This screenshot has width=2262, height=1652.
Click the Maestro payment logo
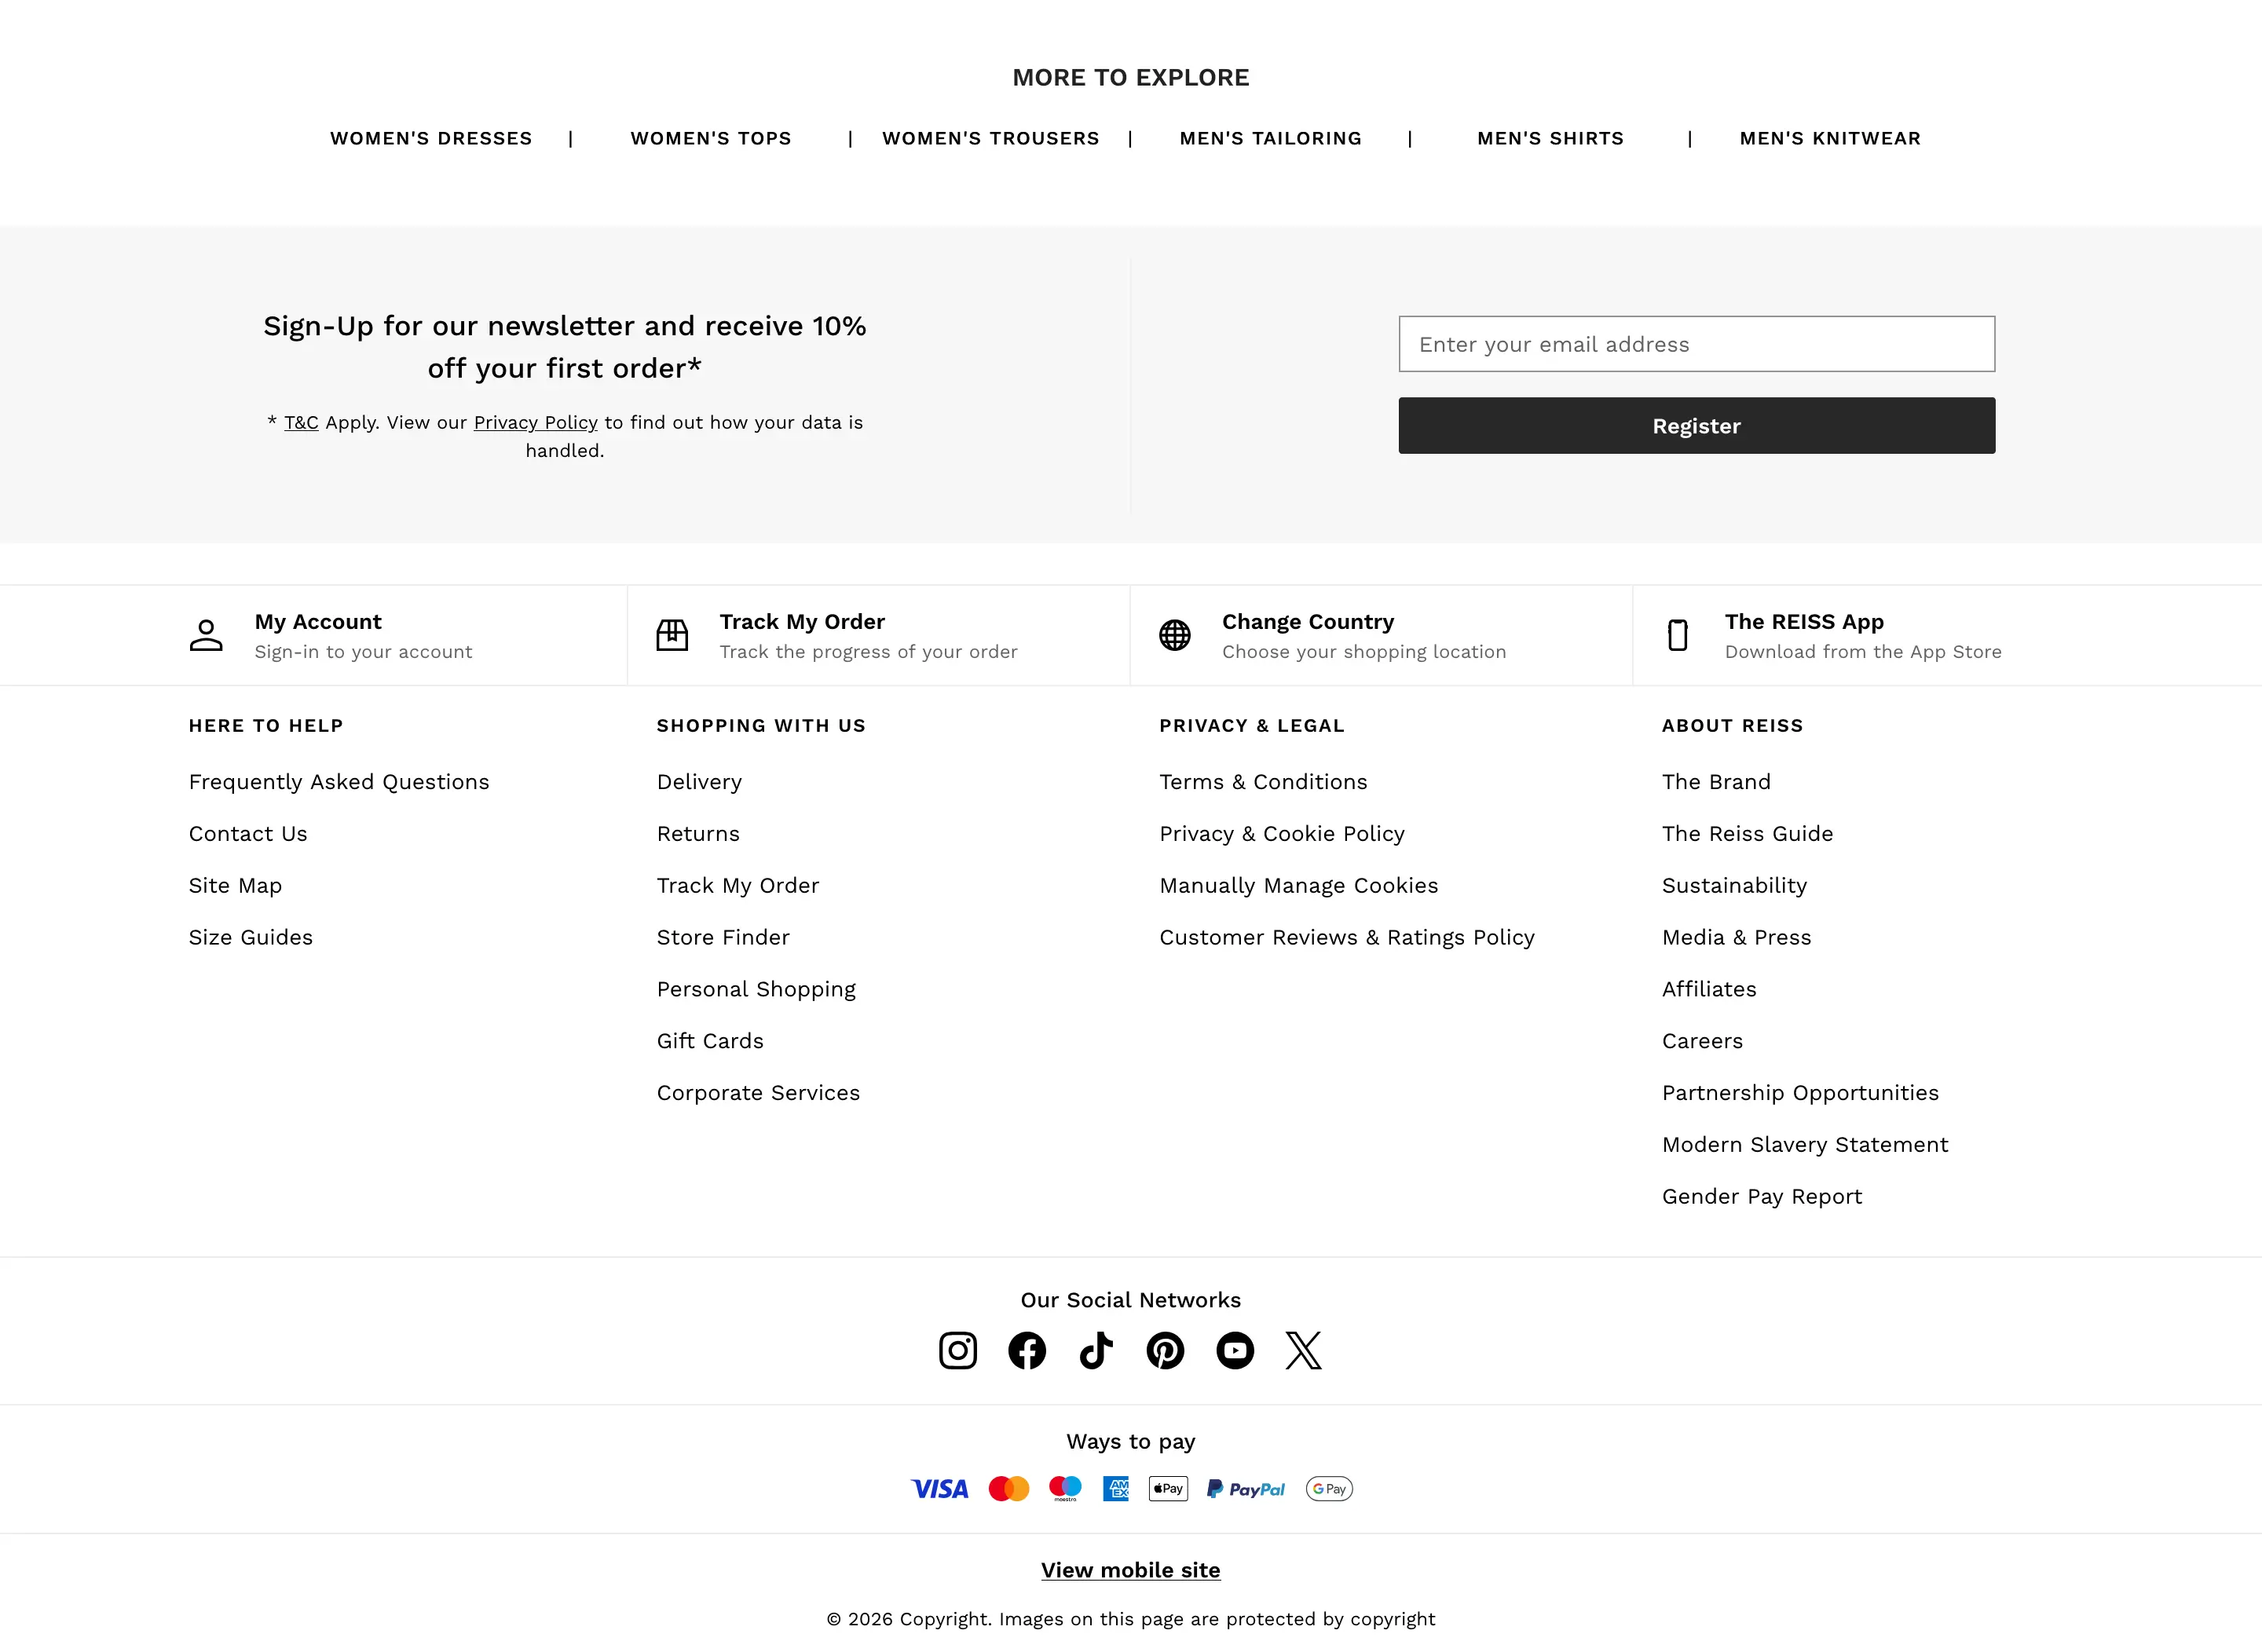(1066, 1489)
